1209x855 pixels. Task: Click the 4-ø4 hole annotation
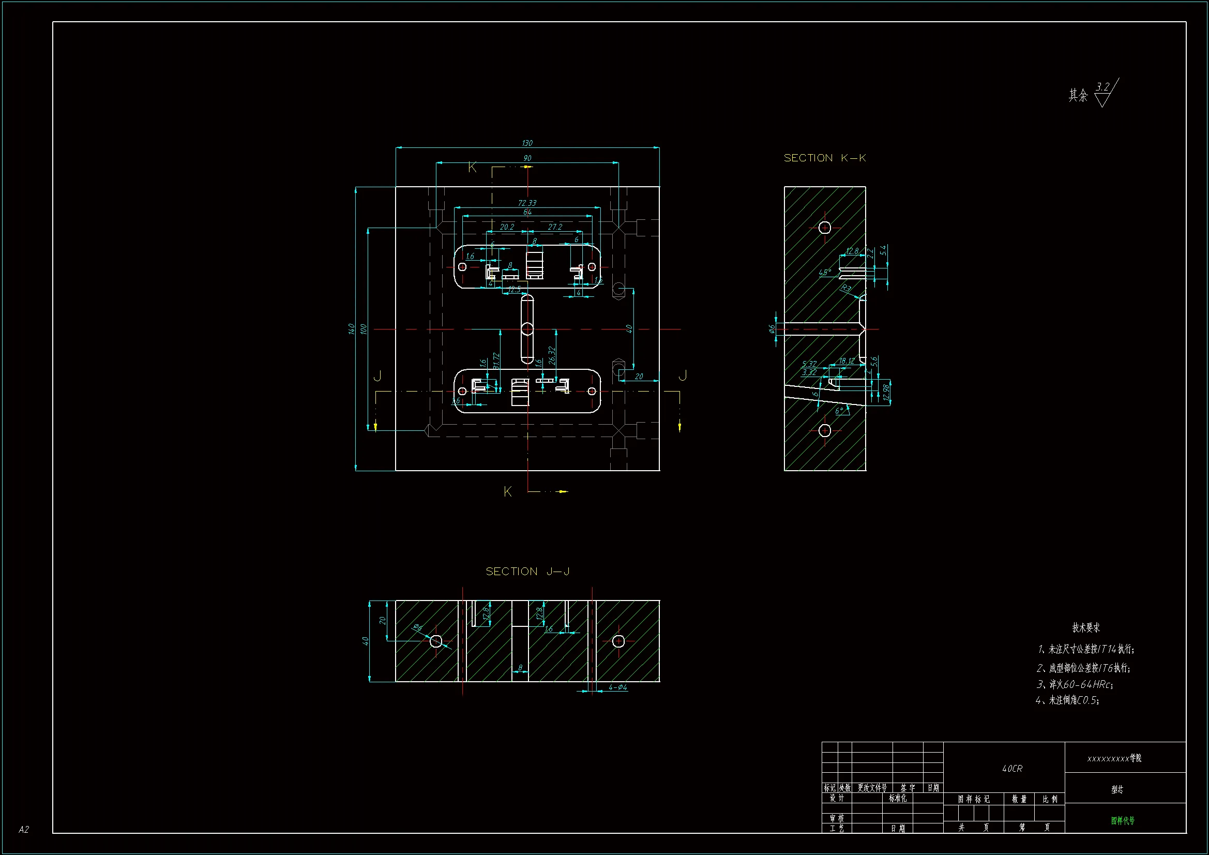click(617, 687)
